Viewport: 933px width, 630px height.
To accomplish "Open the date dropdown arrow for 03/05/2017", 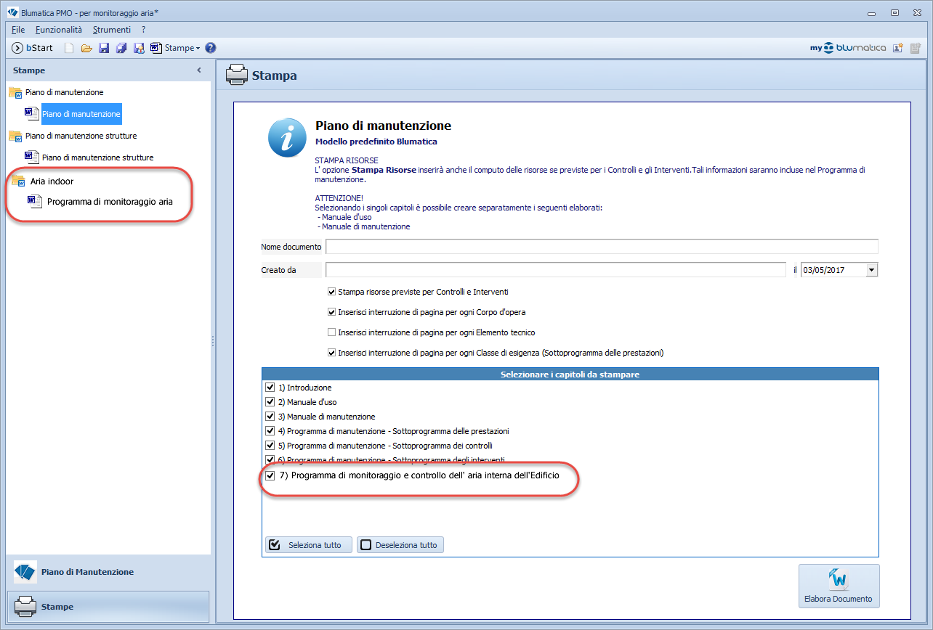I will point(872,270).
